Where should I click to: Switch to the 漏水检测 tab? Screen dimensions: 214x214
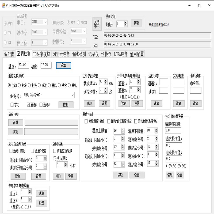click(79, 54)
